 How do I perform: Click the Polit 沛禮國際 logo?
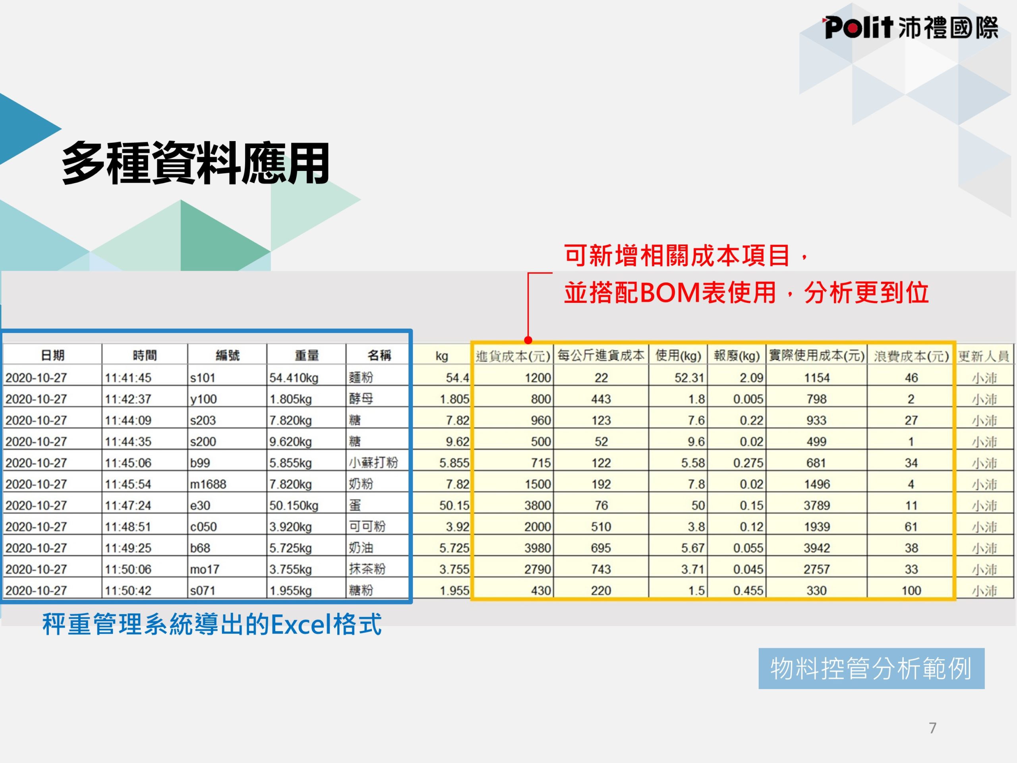(x=911, y=27)
